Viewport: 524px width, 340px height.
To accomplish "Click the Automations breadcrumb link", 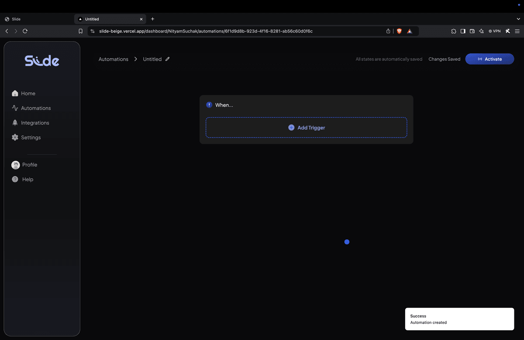I will [113, 59].
